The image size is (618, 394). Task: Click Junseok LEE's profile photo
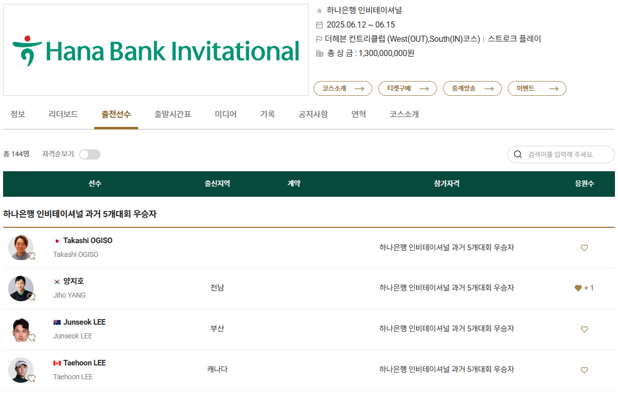pyautogui.click(x=21, y=329)
